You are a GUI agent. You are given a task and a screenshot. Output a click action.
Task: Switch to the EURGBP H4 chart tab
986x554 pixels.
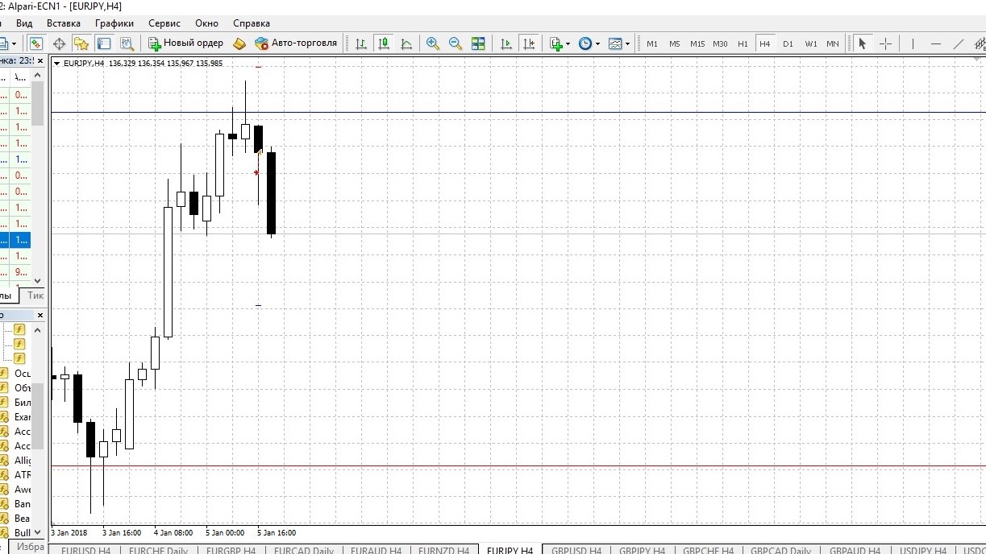pyautogui.click(x=231, y=550)
